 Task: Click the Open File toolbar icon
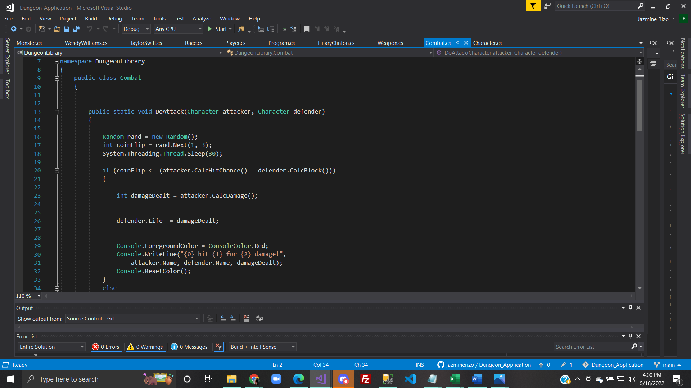coord(57,29)
